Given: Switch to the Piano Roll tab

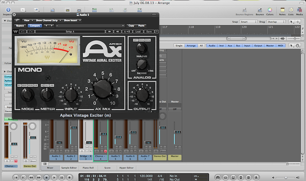Looking at the screenshot, I should tap(88, 168).
